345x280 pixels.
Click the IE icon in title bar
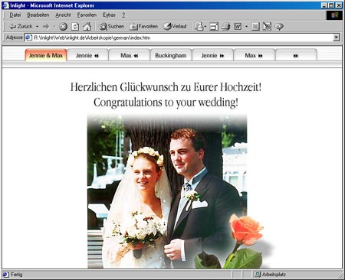coord(5,5)
